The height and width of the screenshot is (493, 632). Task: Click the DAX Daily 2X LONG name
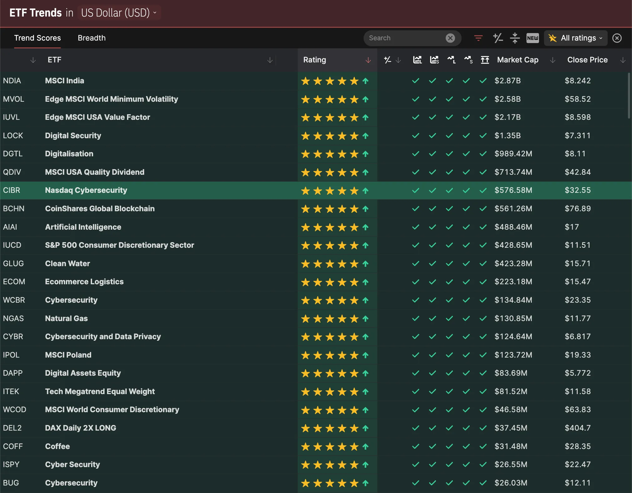point(81,428)
